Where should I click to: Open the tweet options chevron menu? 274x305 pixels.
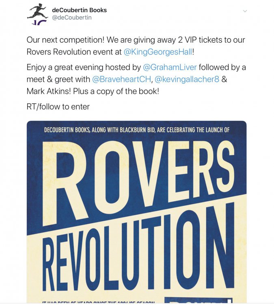[x=245, y=11]
